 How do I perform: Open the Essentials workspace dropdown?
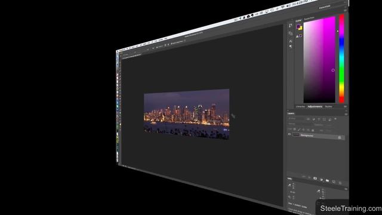[x=325, y=7]
